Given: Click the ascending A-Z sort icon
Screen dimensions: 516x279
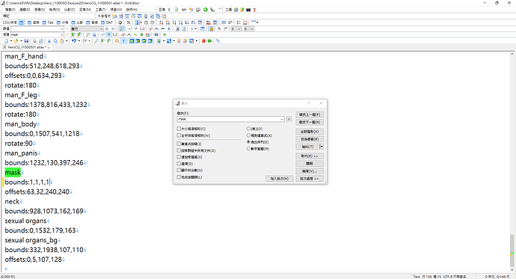Looking at the screenshot, I should 162,22.
